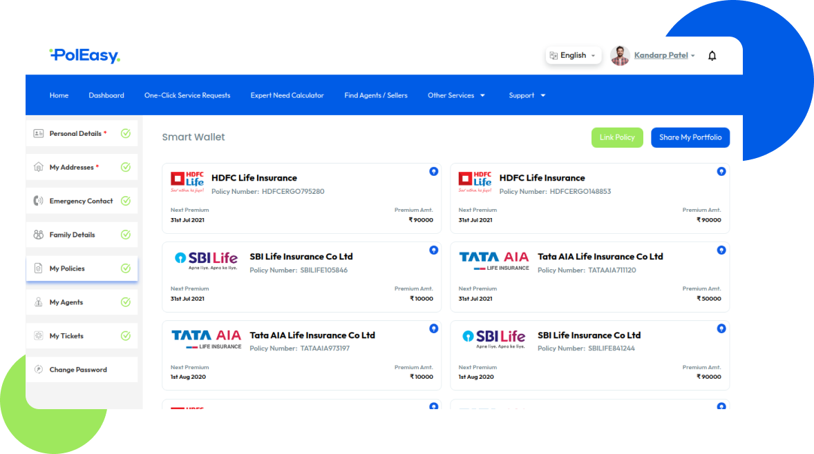
Task: Click the My Tickets icon
Action: point(39,335)
